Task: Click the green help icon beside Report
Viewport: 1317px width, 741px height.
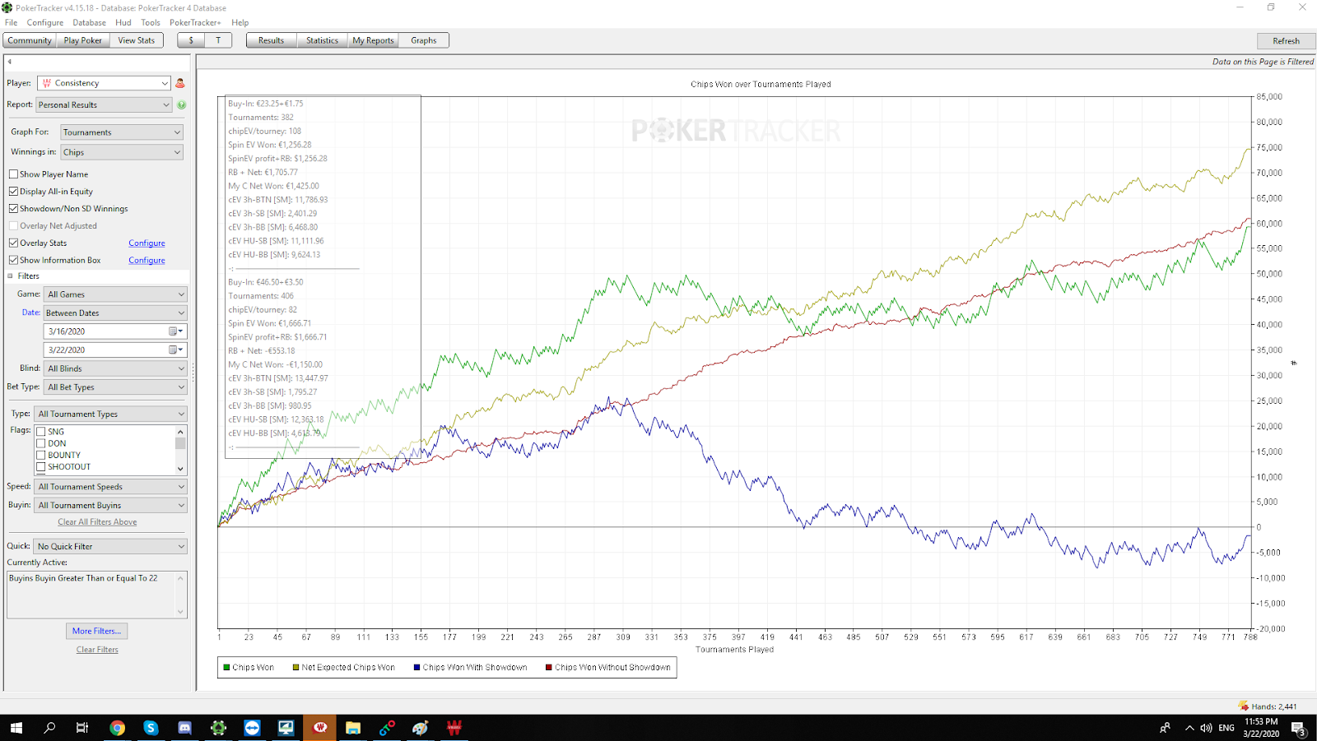Action: [181, 105]
